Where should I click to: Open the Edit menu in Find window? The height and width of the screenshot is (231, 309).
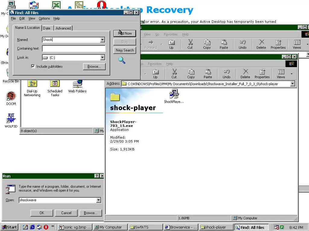22,18
